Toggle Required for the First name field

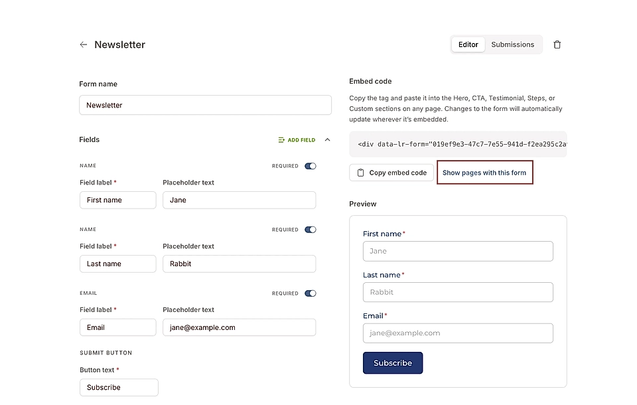click(x=311, y=166)
